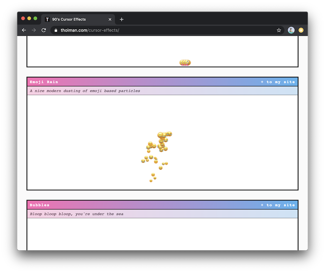Click the Bloop bloop bloop description text
The height and width of the screenshot is (273, 325).
click(x=76, y=214)
